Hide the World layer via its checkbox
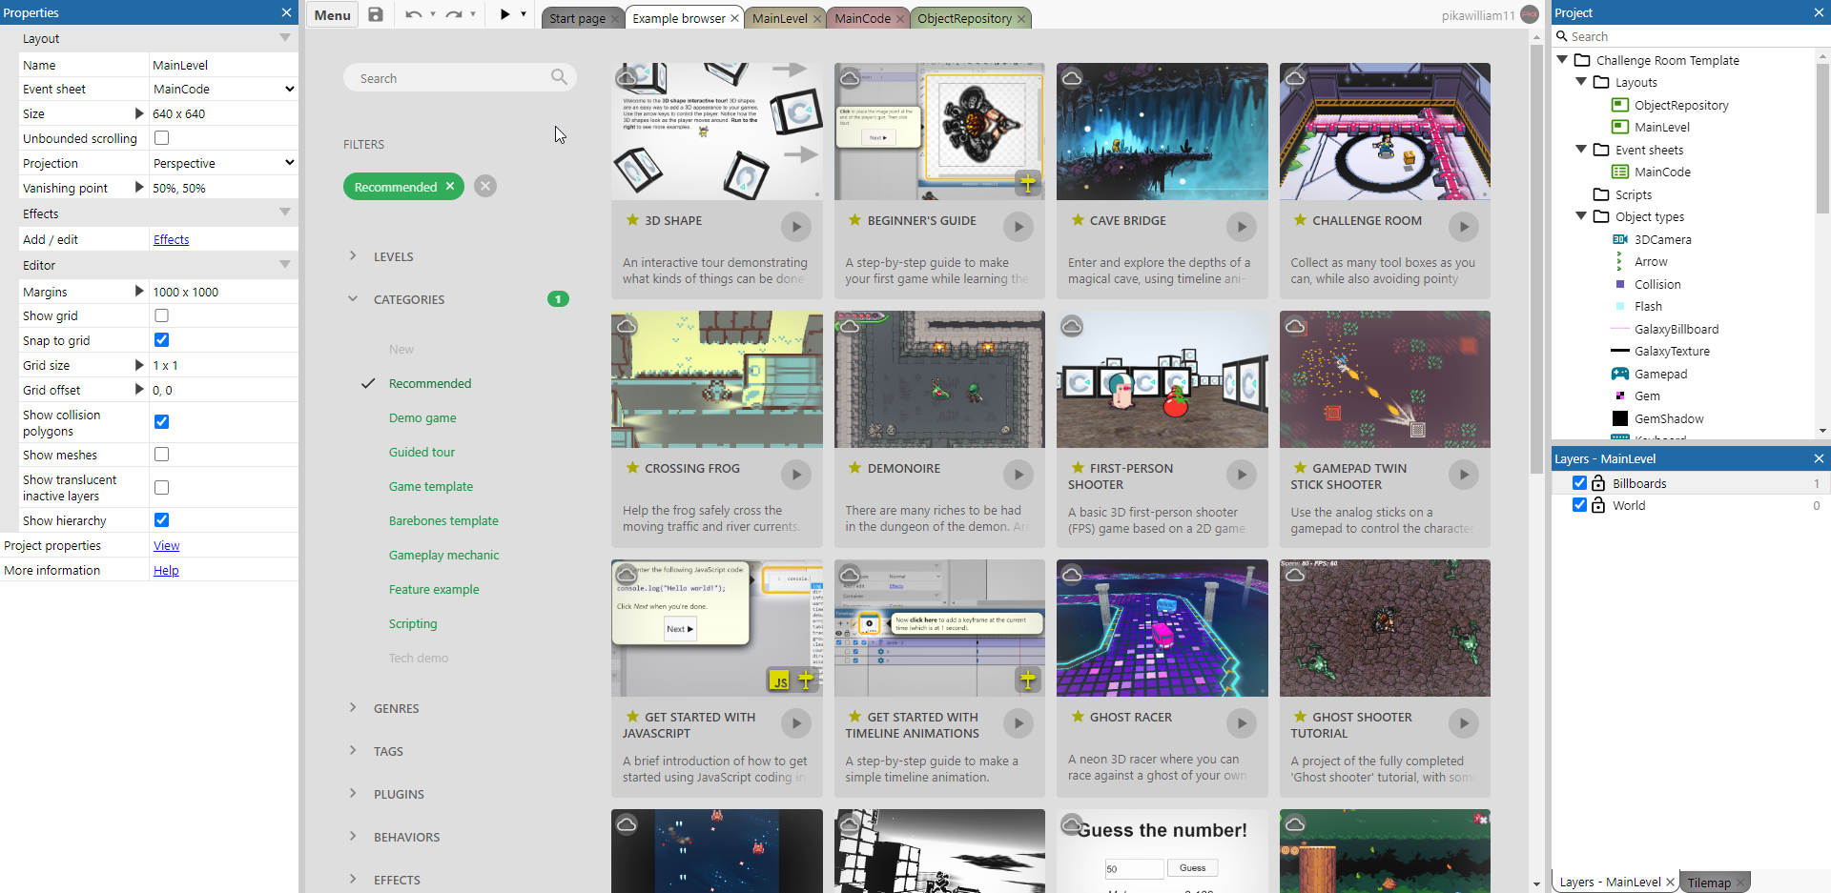This screenshot has width=1831, height=893. click(x=1579, y=505)
